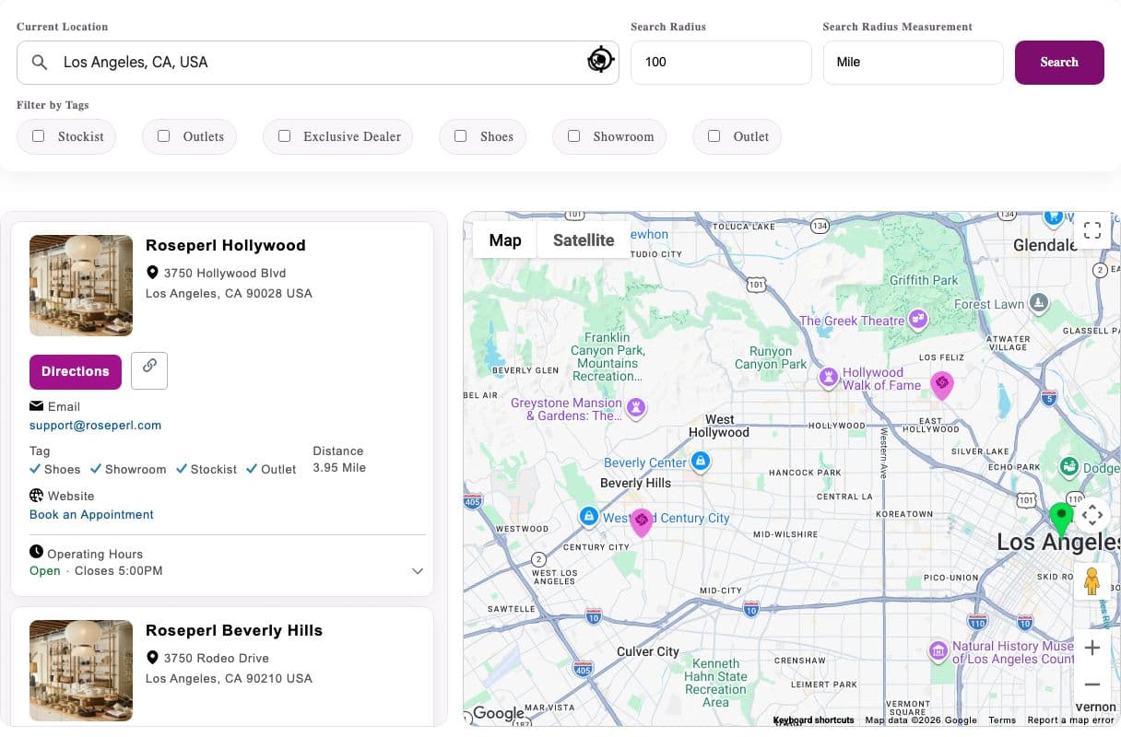
Task: Click the Roseperl Hollywood store title
Action: (226, 245)
